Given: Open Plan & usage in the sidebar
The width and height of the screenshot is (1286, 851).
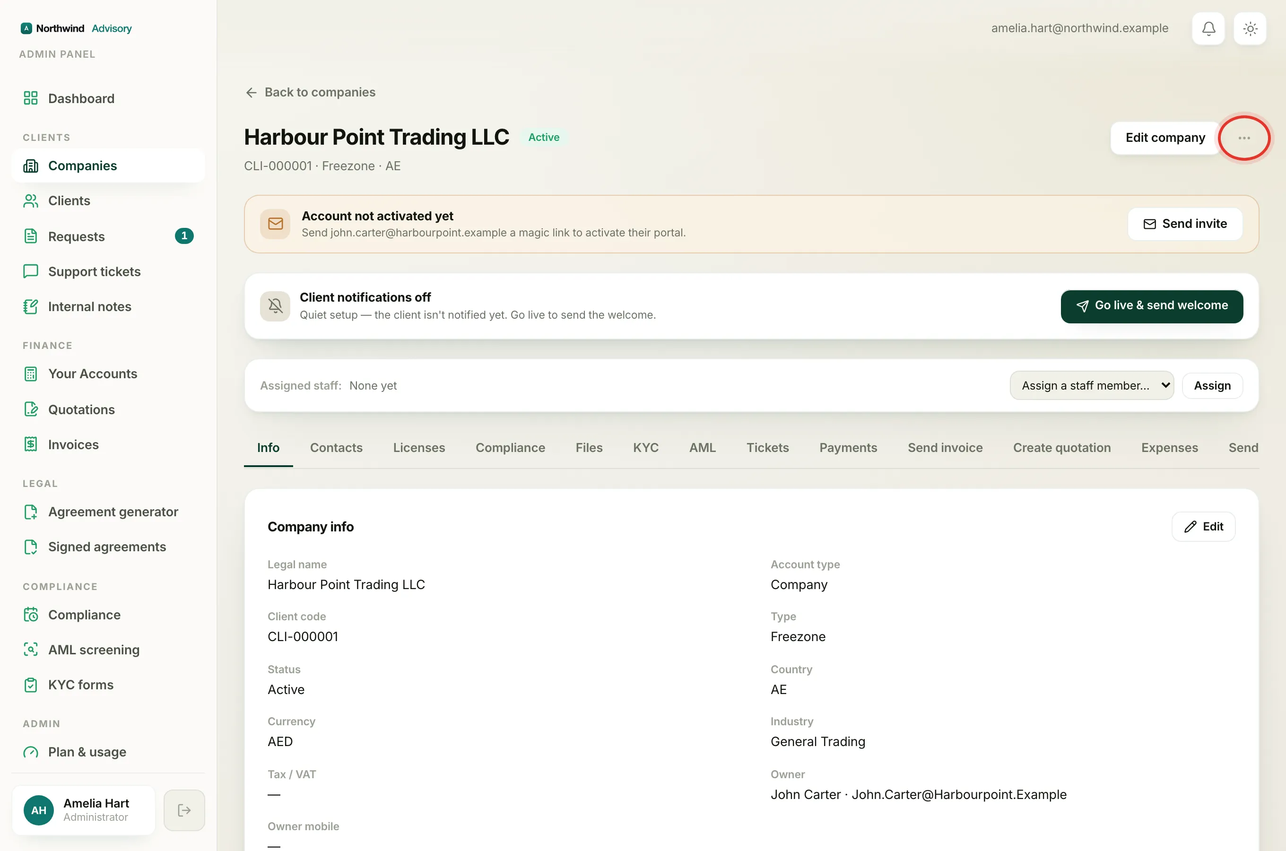Looking at the screenshot, I should coord(108,752).
